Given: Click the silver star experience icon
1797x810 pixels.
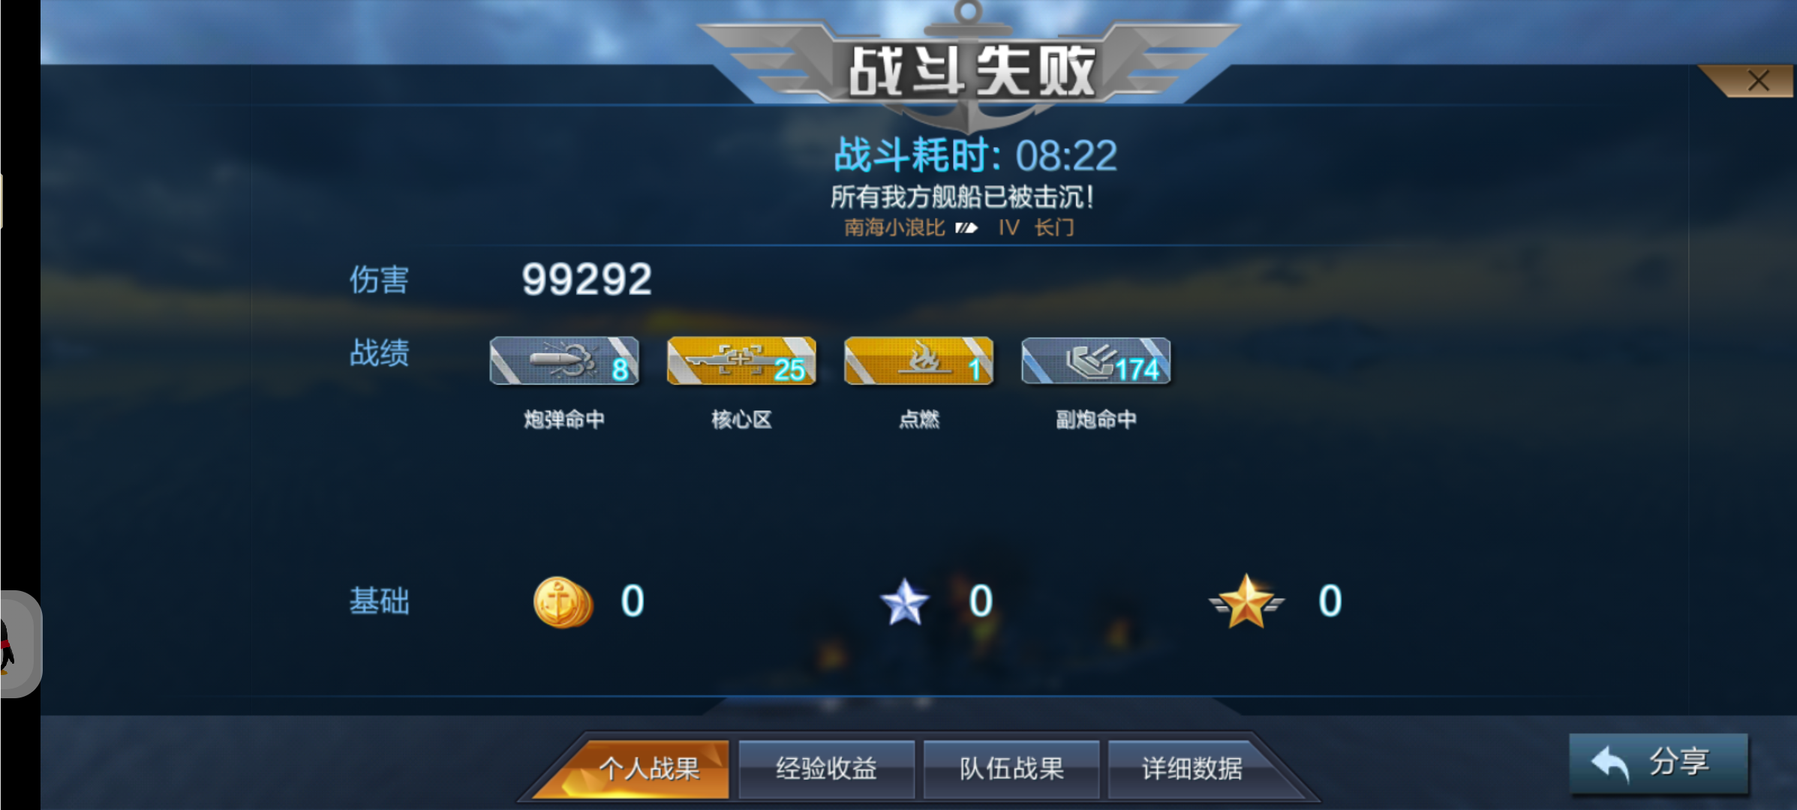Looking at the screenshot, I should tap(905, 601).
